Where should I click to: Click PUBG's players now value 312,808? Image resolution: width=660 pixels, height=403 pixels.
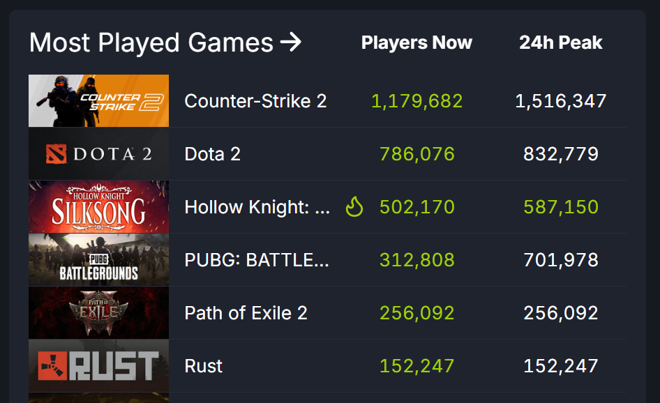[417, 260]
